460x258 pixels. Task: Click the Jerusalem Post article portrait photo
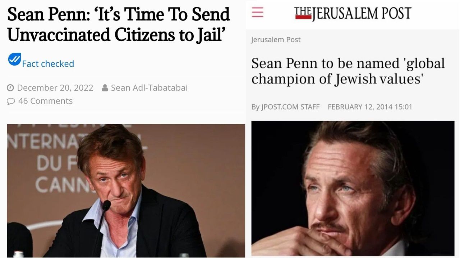click(x=353, y=188)
